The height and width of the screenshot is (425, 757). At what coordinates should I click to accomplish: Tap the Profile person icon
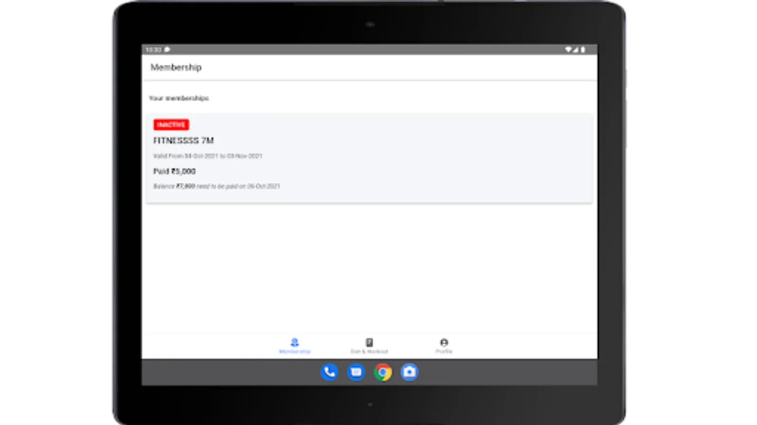coord(444,342)
